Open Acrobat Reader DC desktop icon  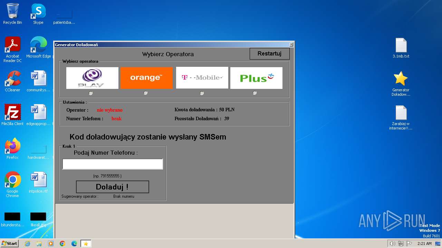(12, 50)
